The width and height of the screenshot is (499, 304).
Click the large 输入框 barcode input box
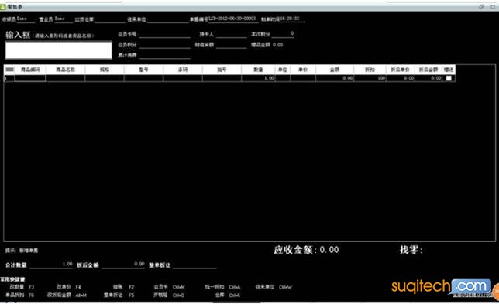(x=59, y=50)
